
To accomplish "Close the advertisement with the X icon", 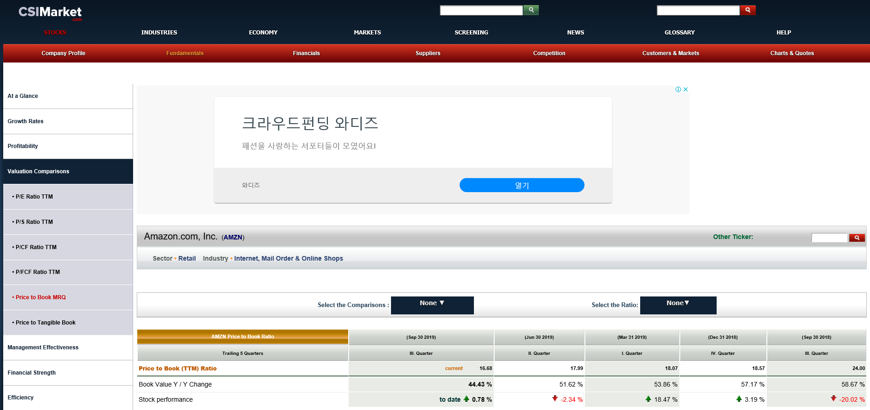I will (x=685, y=90).
